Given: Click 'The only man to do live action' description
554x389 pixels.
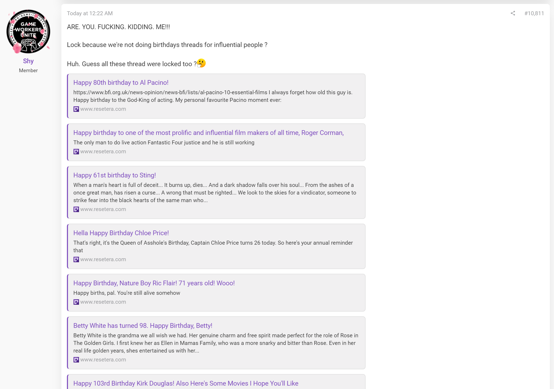Looking at the screenshot, I should click(x=164, y=143).
